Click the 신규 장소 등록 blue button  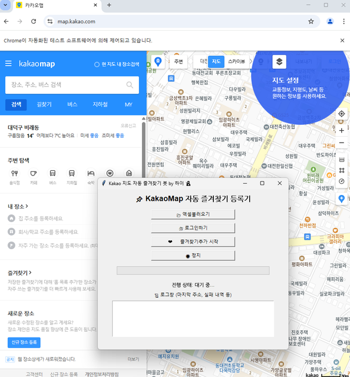coord(24,342)
